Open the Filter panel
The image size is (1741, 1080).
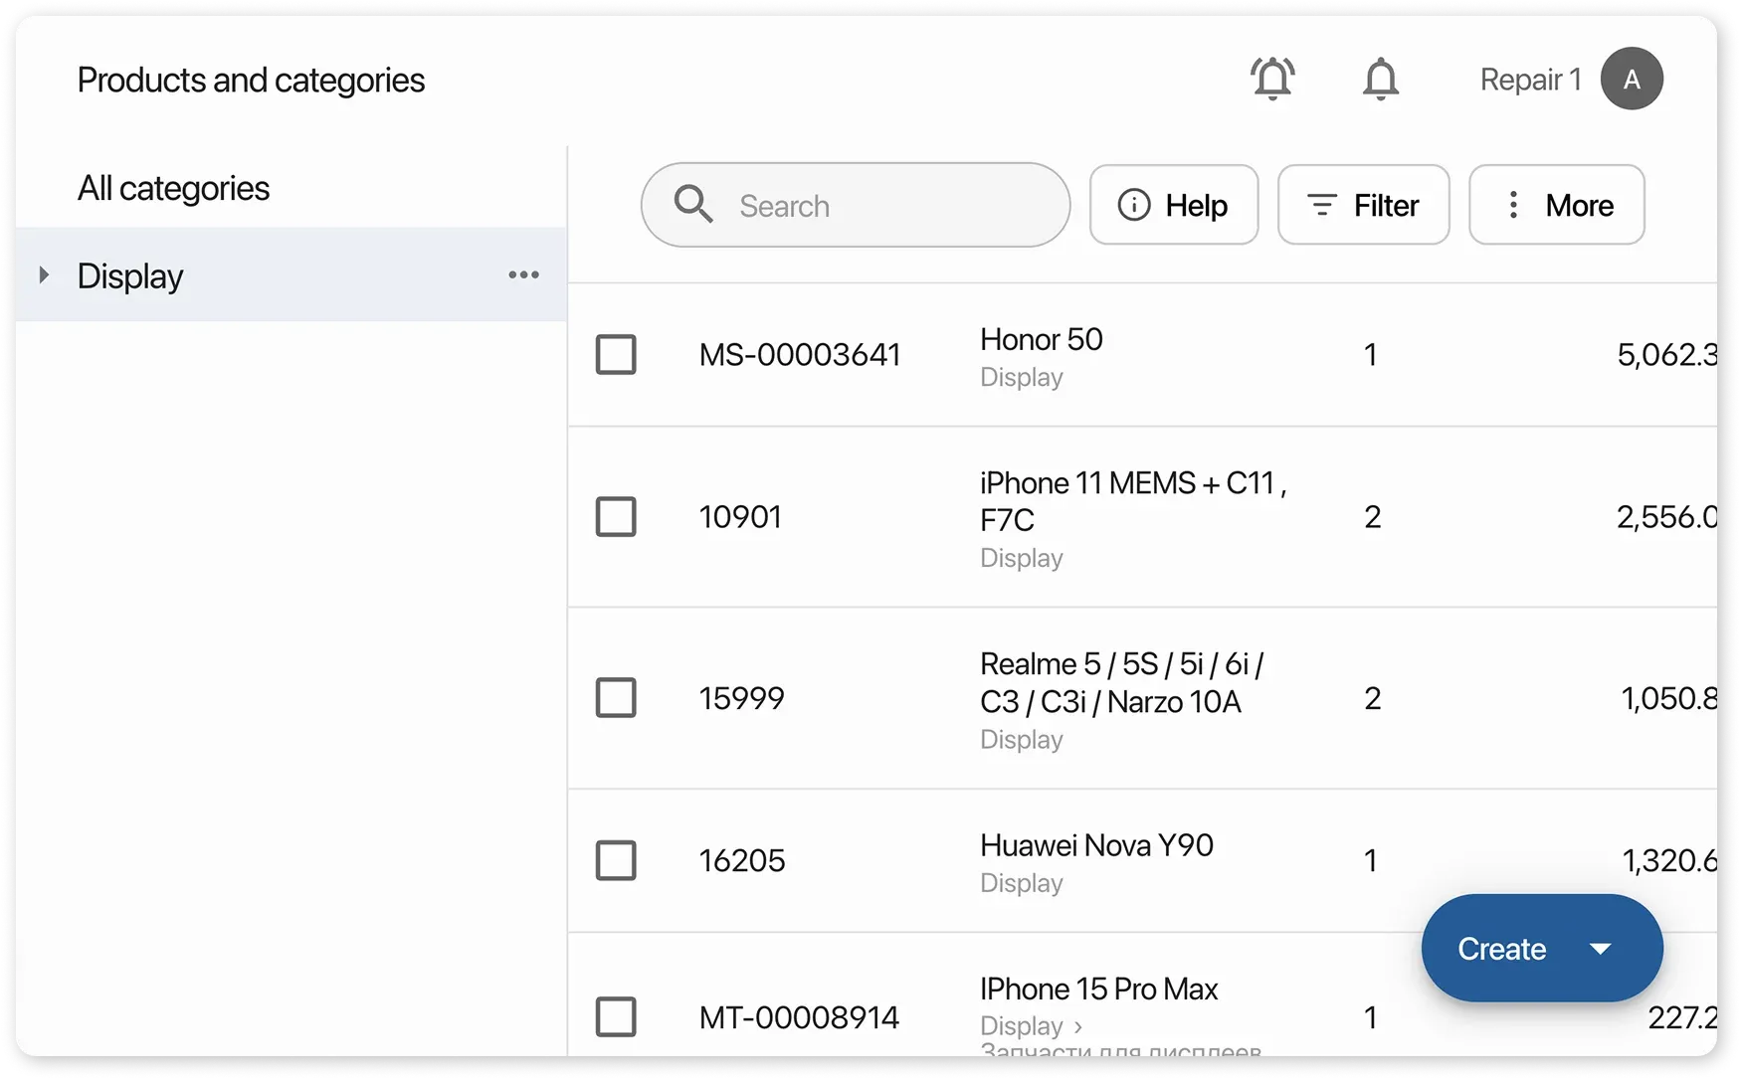[1363, 205]
